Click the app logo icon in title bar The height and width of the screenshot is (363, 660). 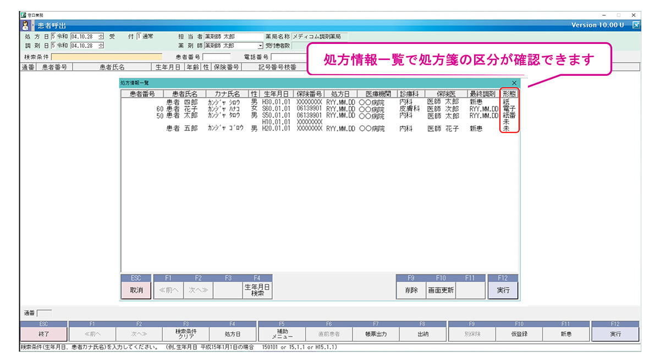pos(23,15)
